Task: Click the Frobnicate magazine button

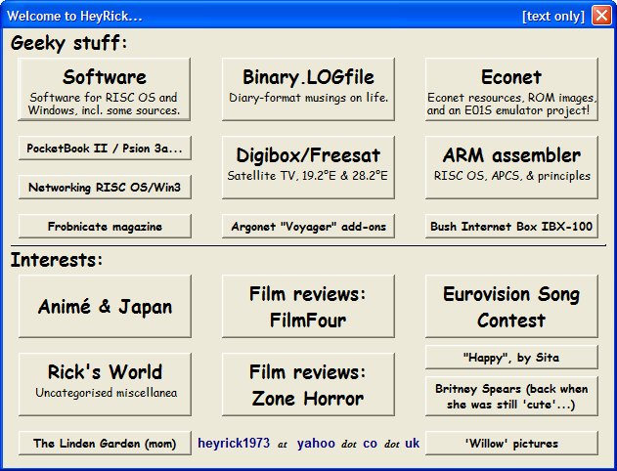Action: [105, 226]
